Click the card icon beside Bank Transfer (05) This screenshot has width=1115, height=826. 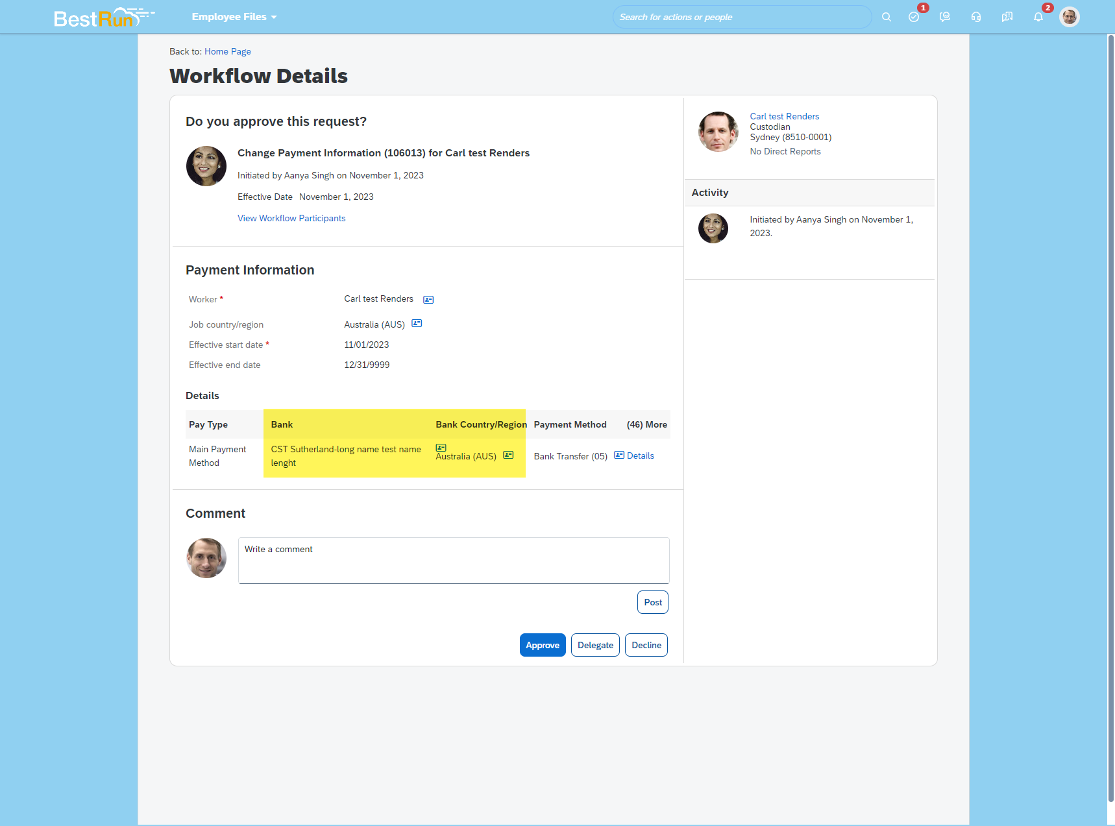tap(619, 455)
